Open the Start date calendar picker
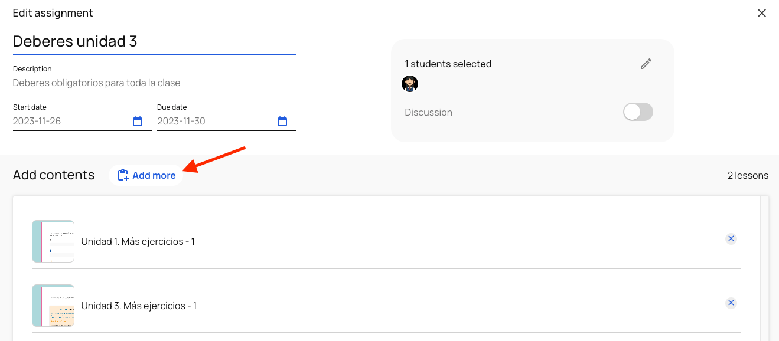Image resolution: width=779 pixels, height=341 pixels. point(138,122)
